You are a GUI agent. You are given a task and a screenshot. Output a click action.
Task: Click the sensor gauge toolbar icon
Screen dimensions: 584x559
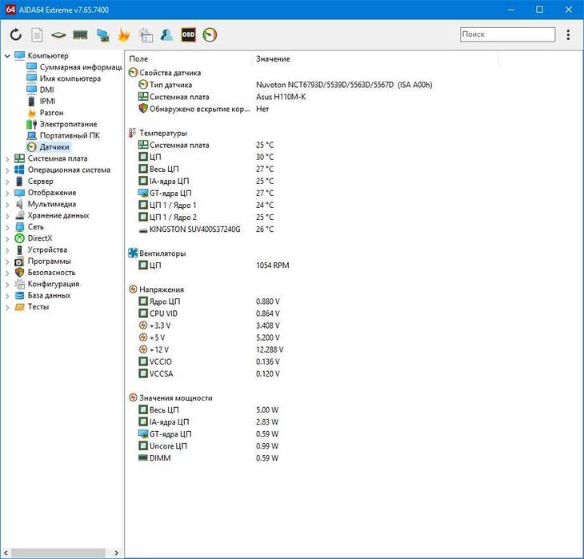[210, 35]
